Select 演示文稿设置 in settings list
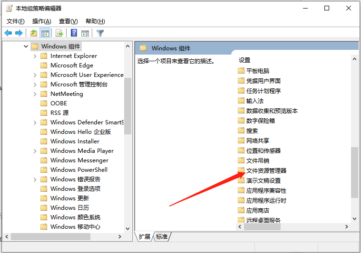361x253 pixels. click(263, 181)
